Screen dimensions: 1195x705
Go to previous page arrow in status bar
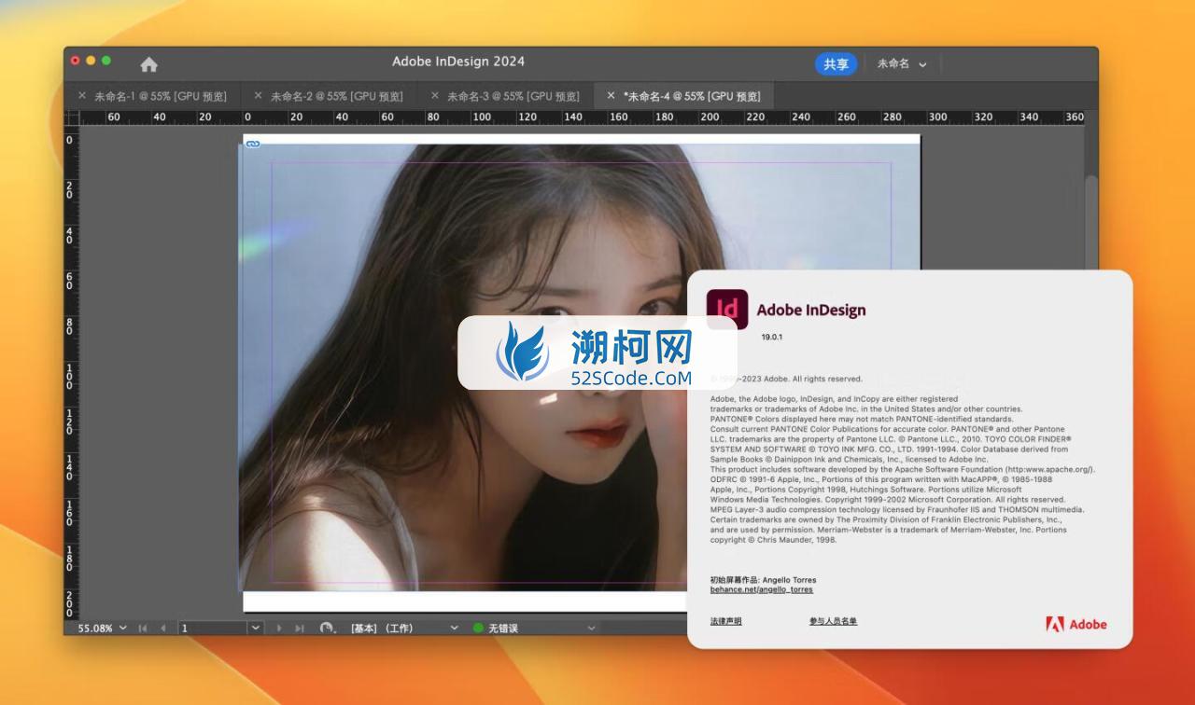point(163,628)
